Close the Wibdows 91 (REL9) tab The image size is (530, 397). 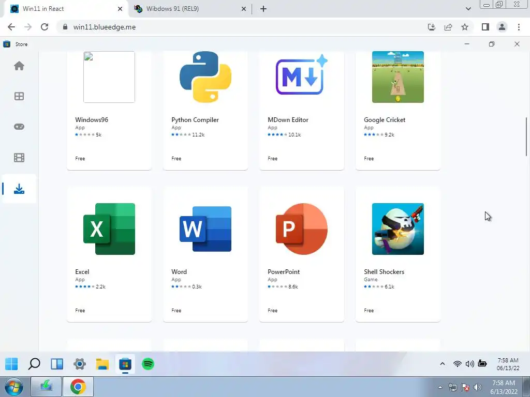point(244,9)
